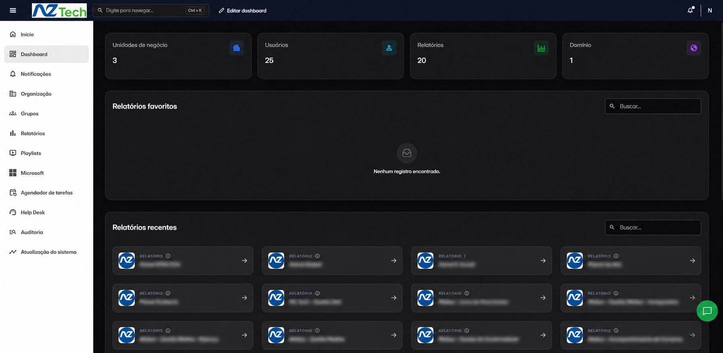723x353 pixels.
Task: Click the NZ Tech logo
Action: [59, 10]
